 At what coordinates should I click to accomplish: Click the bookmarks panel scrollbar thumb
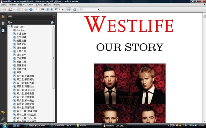(54, 58)
